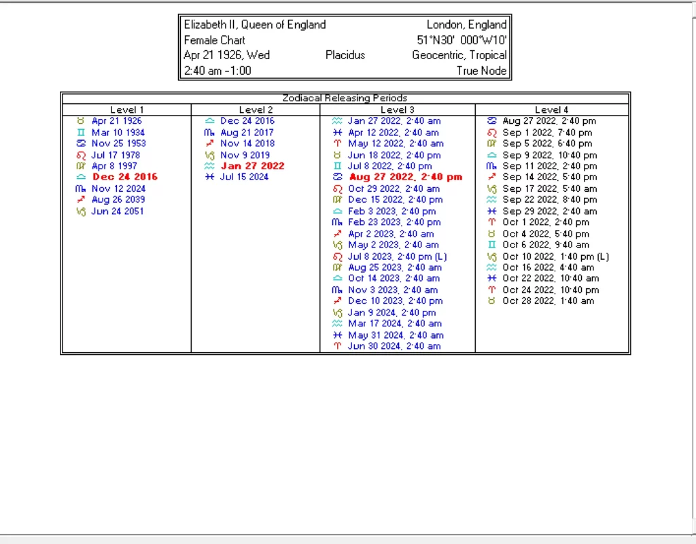Viewport: 696px width, 544px height.
Task: Click the Level 4 column header
Action: [551, 109]
